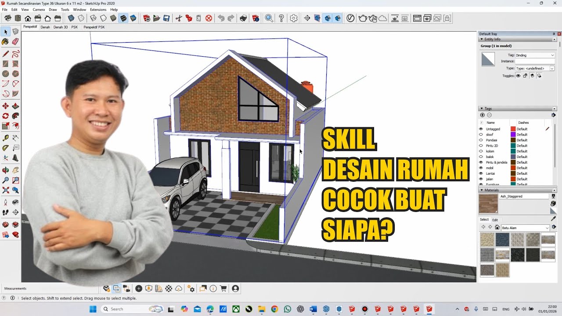
Task: Open the Tags details arrow menu
Action: pos(554,115)
